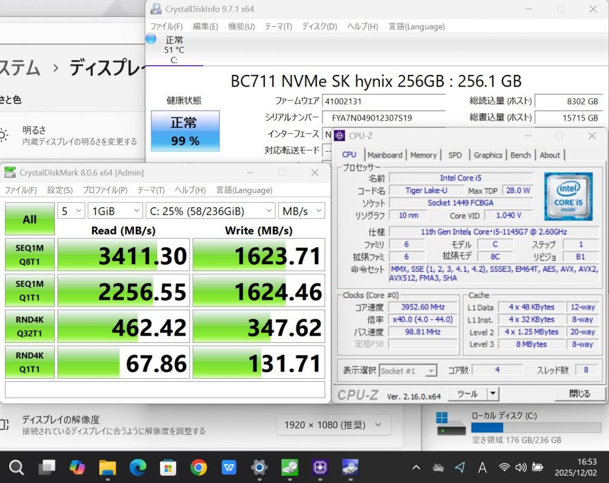The image size is (609, 483).
Task: Open Copilot from the taskbar
Action: coord(77,467)
